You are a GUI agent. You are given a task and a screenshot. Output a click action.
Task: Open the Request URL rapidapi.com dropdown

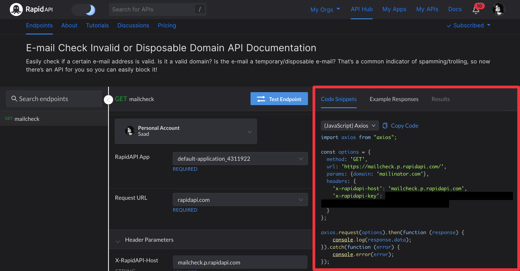(240, 200)
